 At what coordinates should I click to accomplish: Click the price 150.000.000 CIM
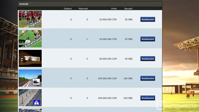[x=107, y=98]
